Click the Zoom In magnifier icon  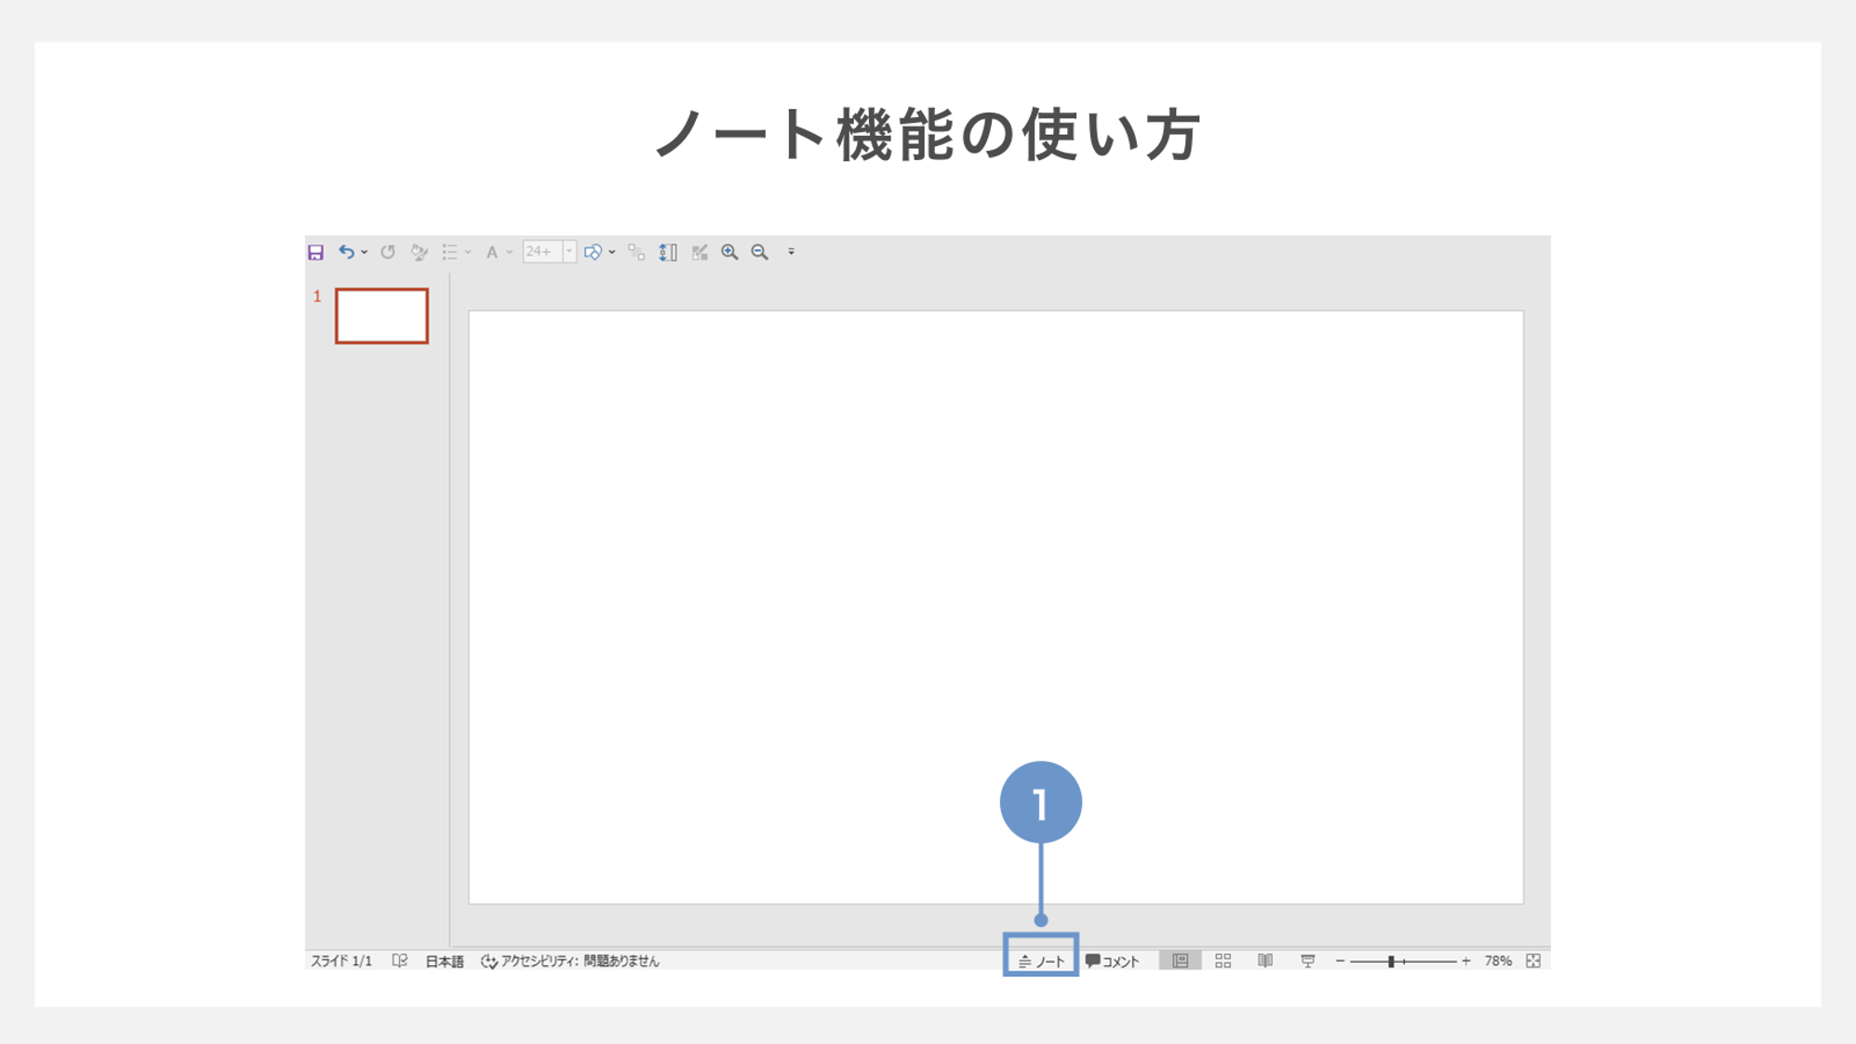click(x=729, y=251)
